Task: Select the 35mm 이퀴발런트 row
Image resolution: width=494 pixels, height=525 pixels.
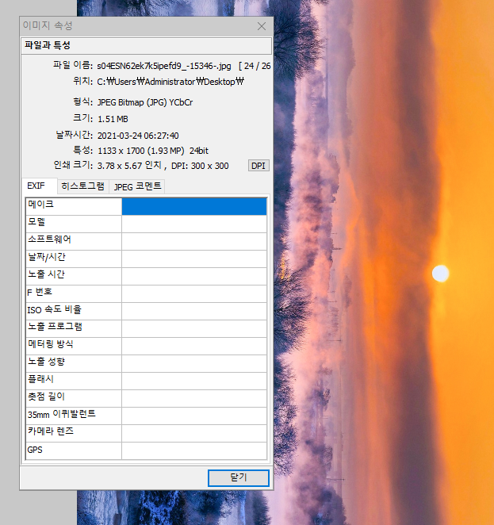Action: 146,416
